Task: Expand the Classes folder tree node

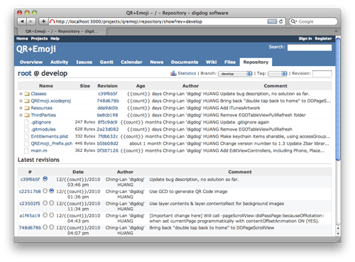Action: coord(21,94)
